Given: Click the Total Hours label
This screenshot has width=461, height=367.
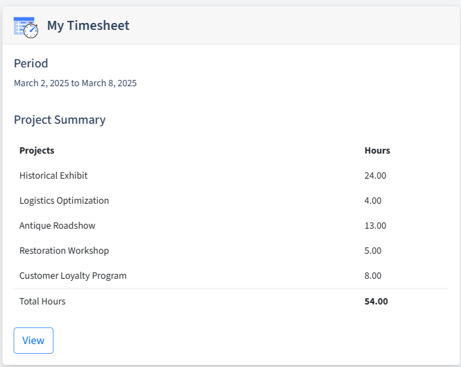Looking at the screenshot, I should [x=42, y=302].
